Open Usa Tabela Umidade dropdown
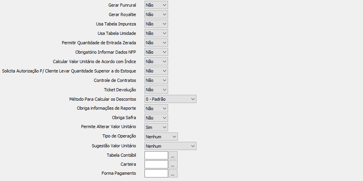The width and height of the screenshot is (363, 181). point(156,33)
